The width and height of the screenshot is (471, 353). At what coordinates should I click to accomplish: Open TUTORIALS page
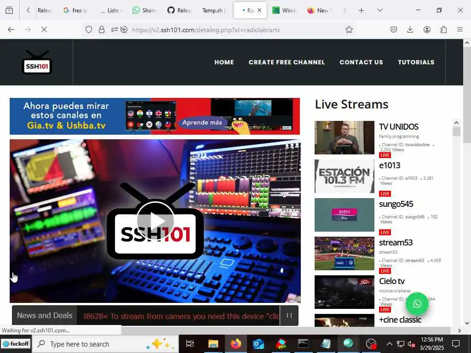click(x=416, y=62)
